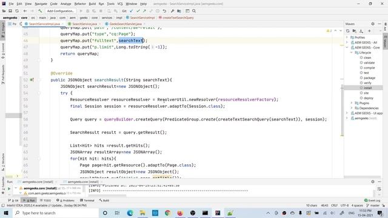Open the VCS menu
Viewport: 388px width, 218px height.
click(x=120, y=4)
